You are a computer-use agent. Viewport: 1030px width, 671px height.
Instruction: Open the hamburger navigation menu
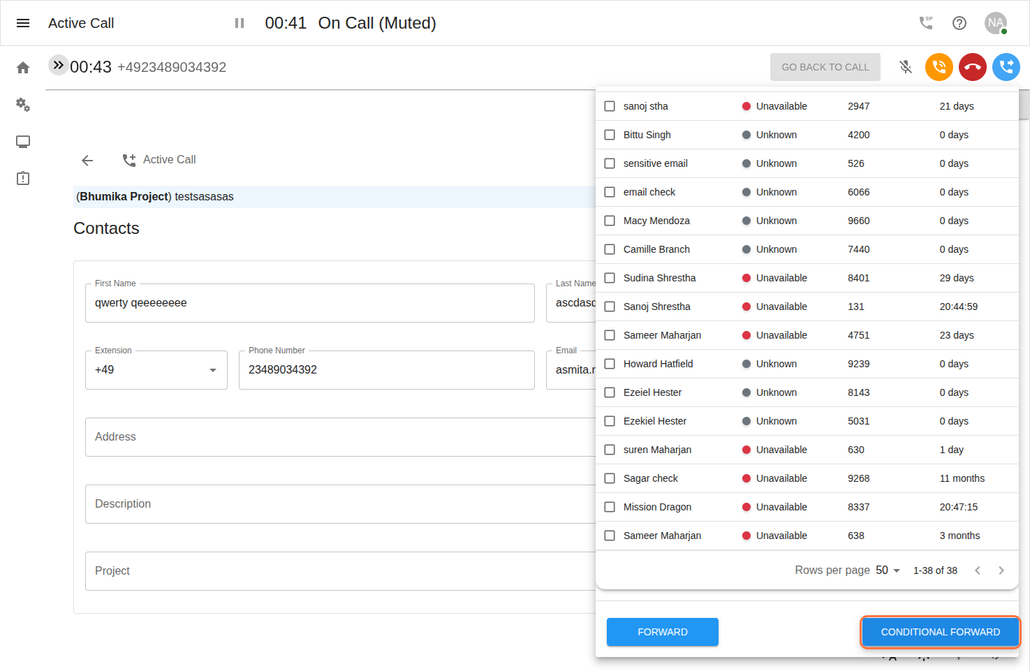tap(23, 23)
